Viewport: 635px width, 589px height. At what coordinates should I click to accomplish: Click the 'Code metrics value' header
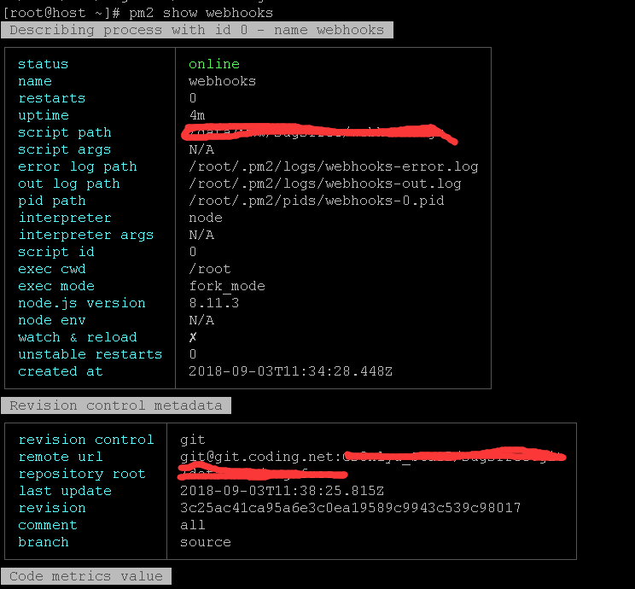[x=86, y=576]
